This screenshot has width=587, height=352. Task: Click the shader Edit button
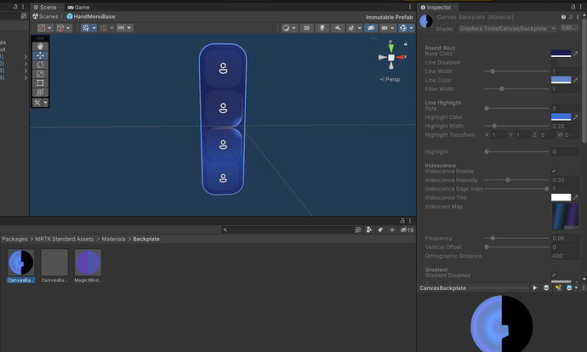[567, 28]
